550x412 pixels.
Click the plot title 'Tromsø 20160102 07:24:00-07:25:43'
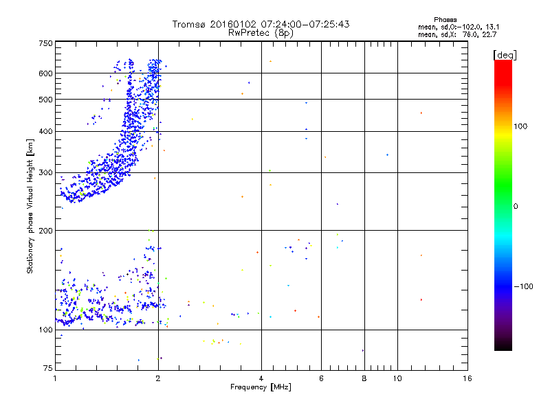tap(261, 24)
